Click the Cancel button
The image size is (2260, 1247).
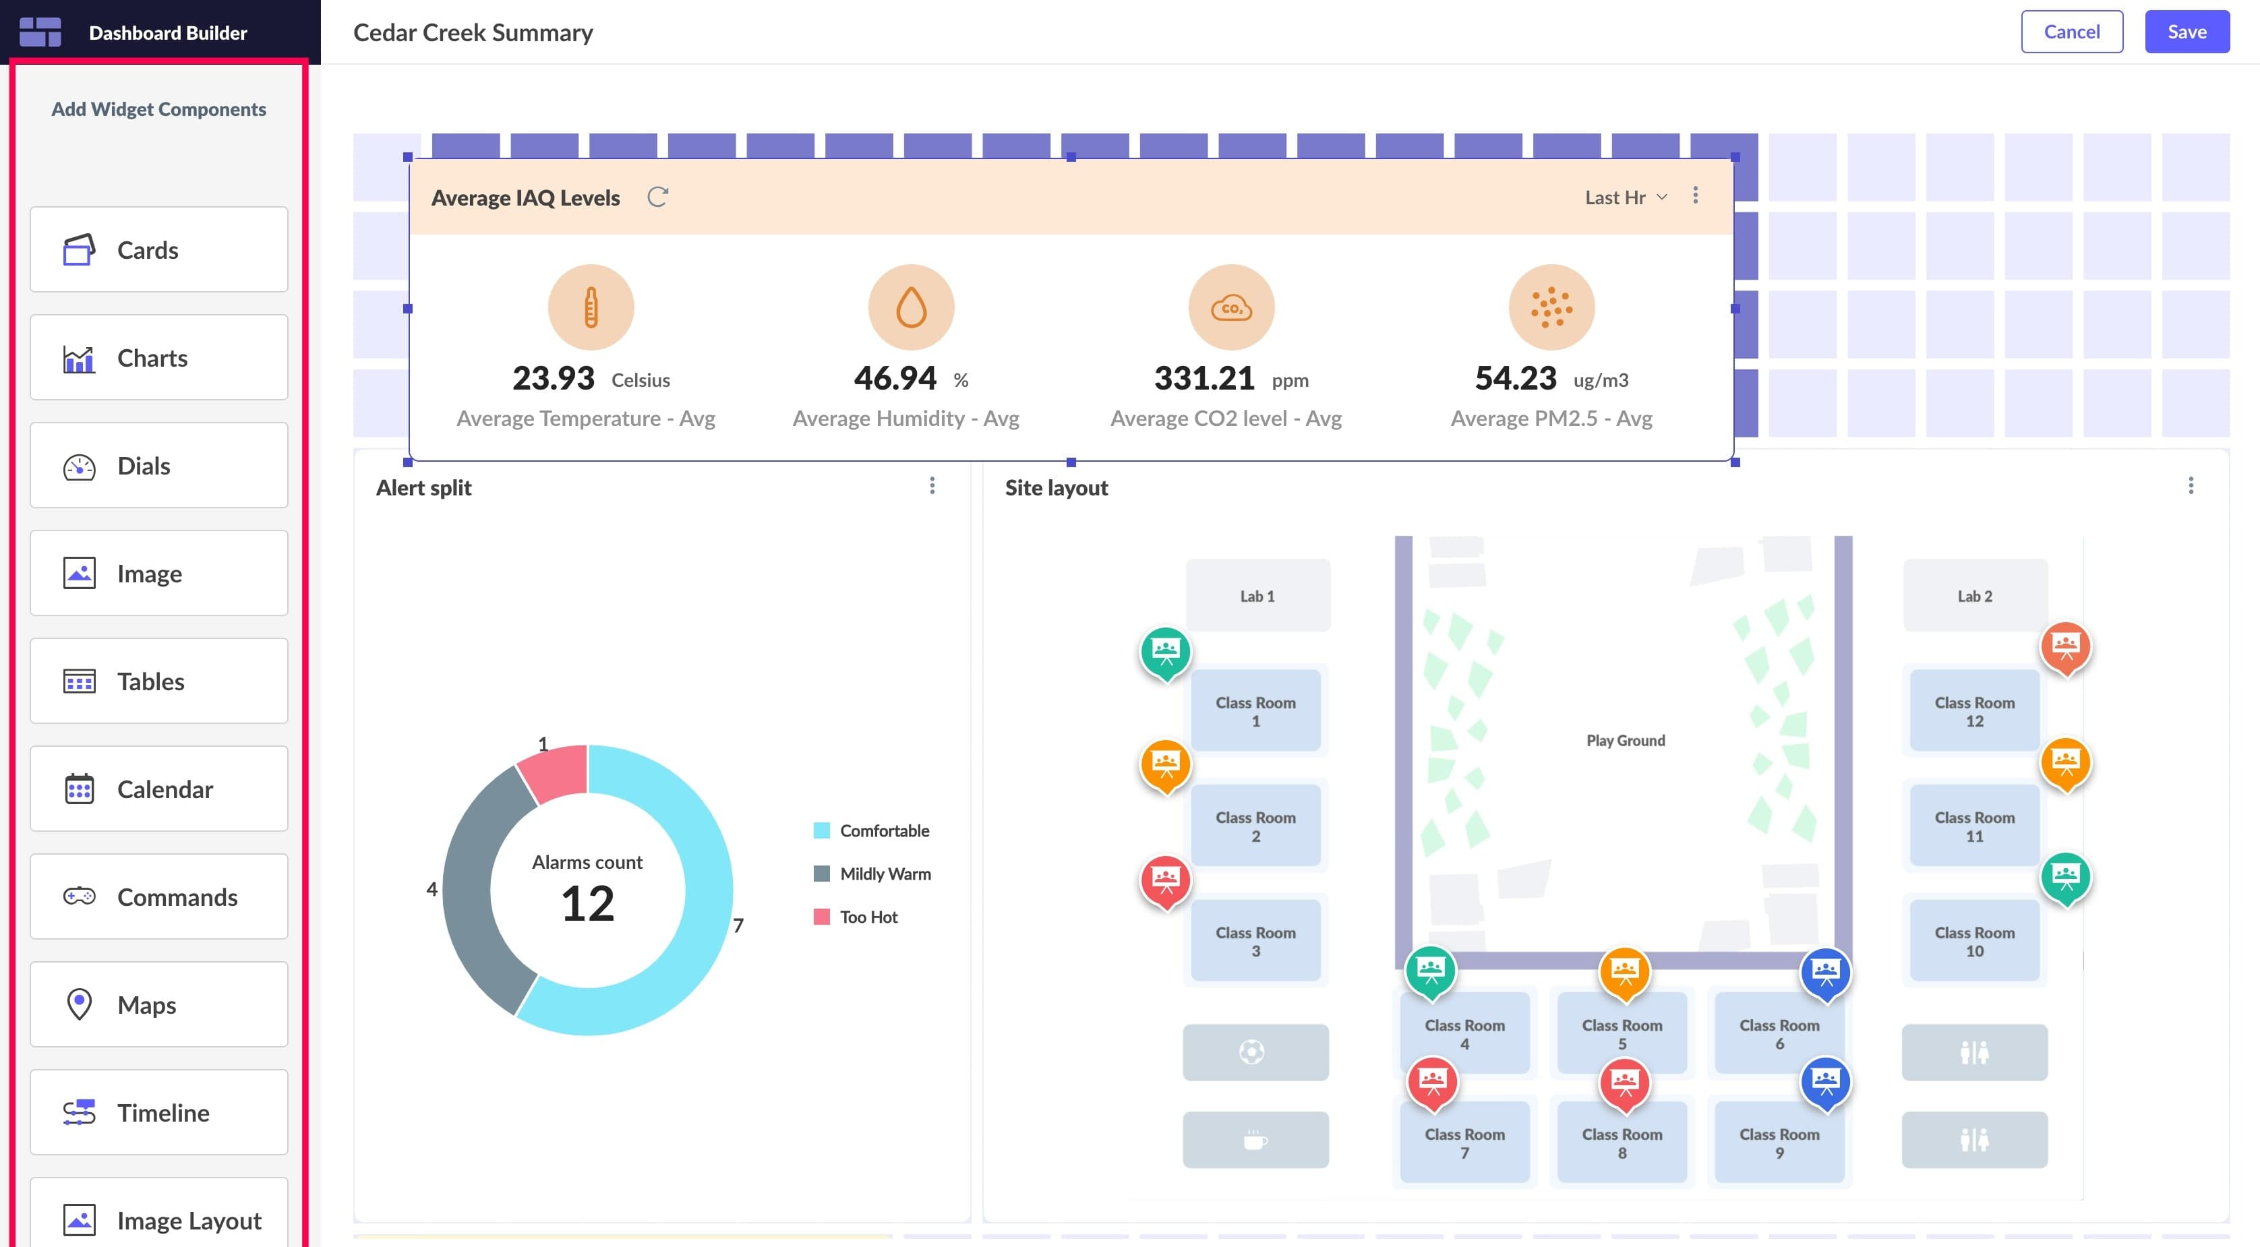2071,32
